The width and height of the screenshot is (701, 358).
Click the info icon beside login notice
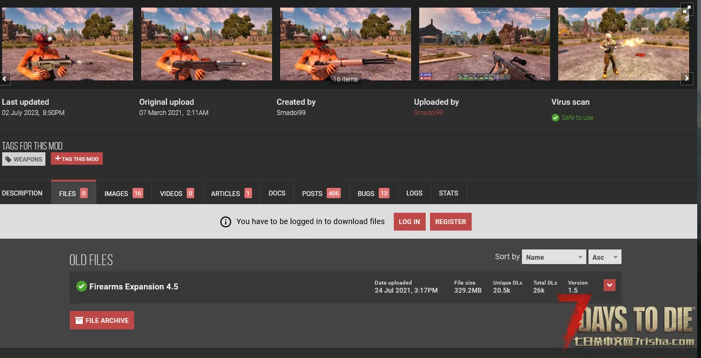226,222
